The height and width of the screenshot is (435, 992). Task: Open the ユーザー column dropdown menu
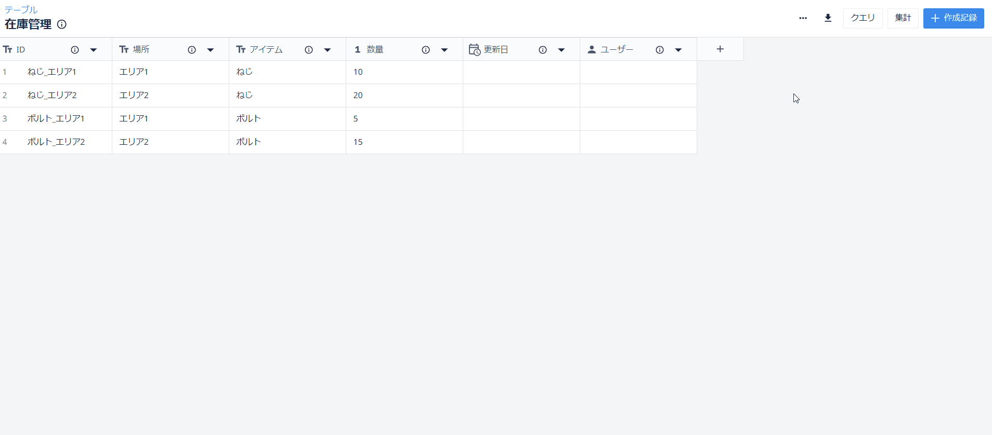(x=678, y=50)
